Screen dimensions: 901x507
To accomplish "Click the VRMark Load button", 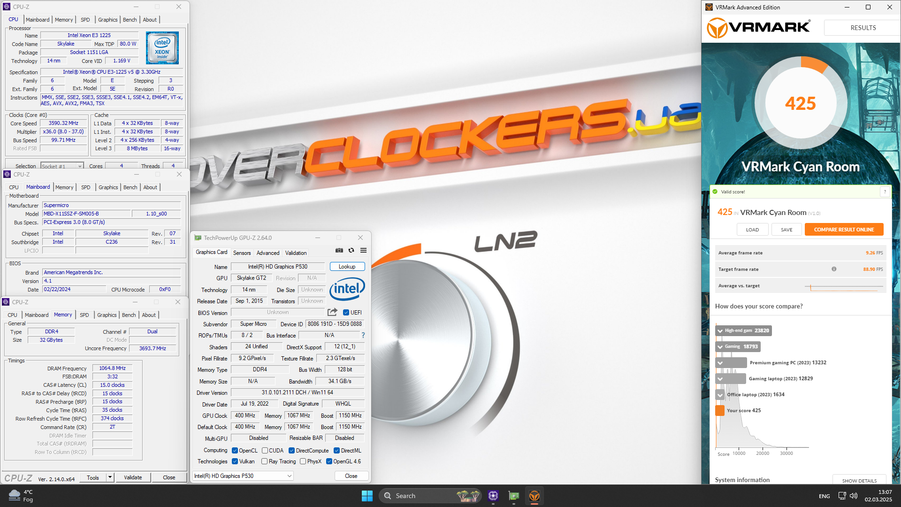I will [x=752, y=230].
